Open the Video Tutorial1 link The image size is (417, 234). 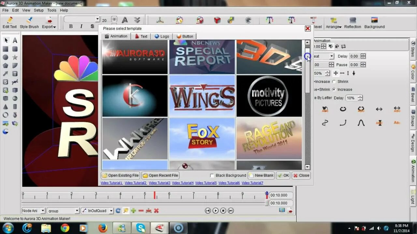click(x=111, y=183)
